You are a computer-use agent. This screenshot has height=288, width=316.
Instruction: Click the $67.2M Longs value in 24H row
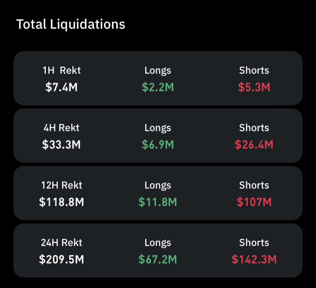click(158, 259)
